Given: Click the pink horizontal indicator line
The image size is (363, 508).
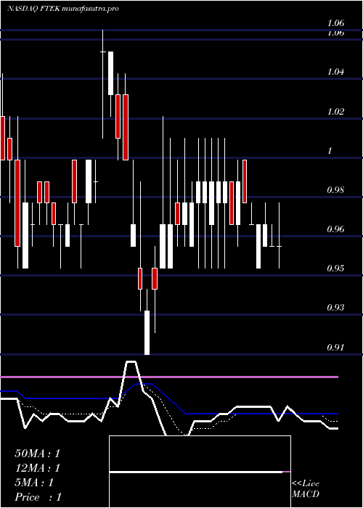Looking at the screenshot, I should [169, 377].
